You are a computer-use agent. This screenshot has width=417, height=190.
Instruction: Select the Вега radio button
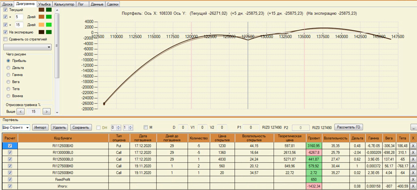point(8,82)
